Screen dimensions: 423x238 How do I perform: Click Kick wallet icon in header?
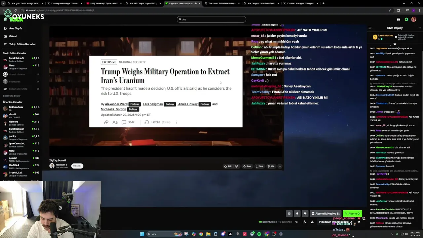[399, 20]
